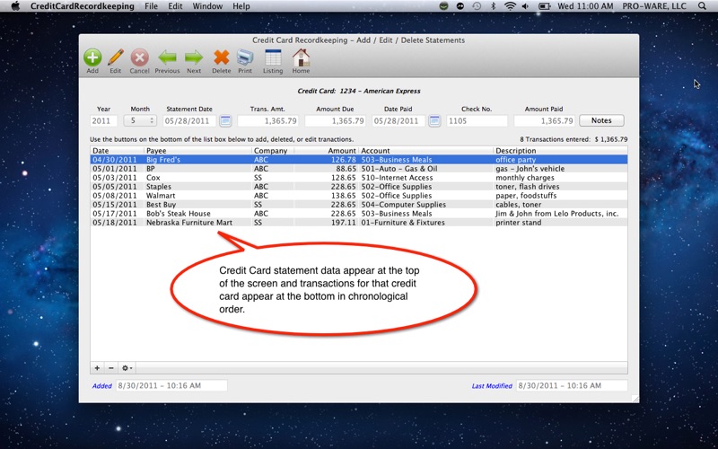Go to Previous statement arrow
The image size is (718, 449).
click(x=167, y=58)
